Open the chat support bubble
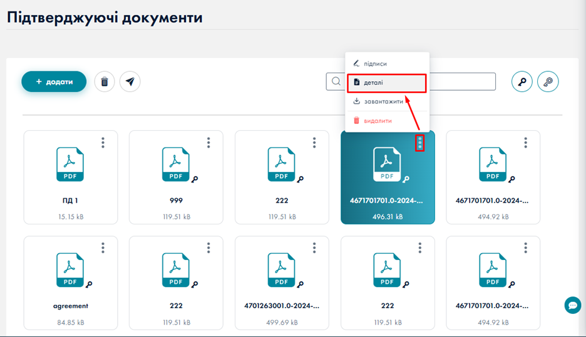This screenshot has width=586, height=337. pos(572,305)
